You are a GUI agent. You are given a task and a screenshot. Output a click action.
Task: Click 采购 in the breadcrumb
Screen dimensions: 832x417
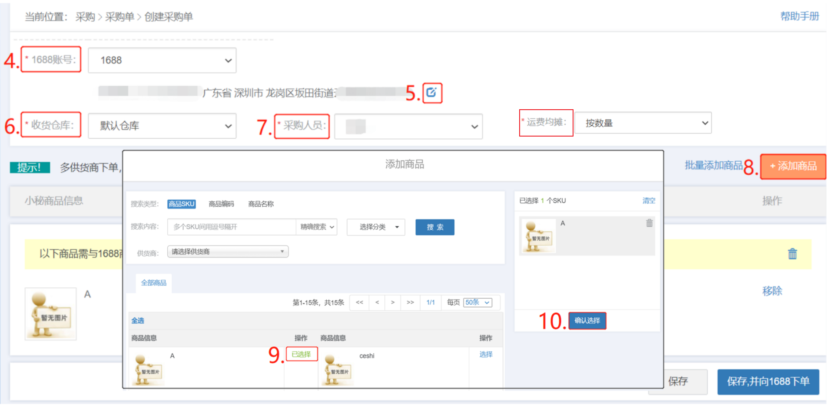[85, 17]
